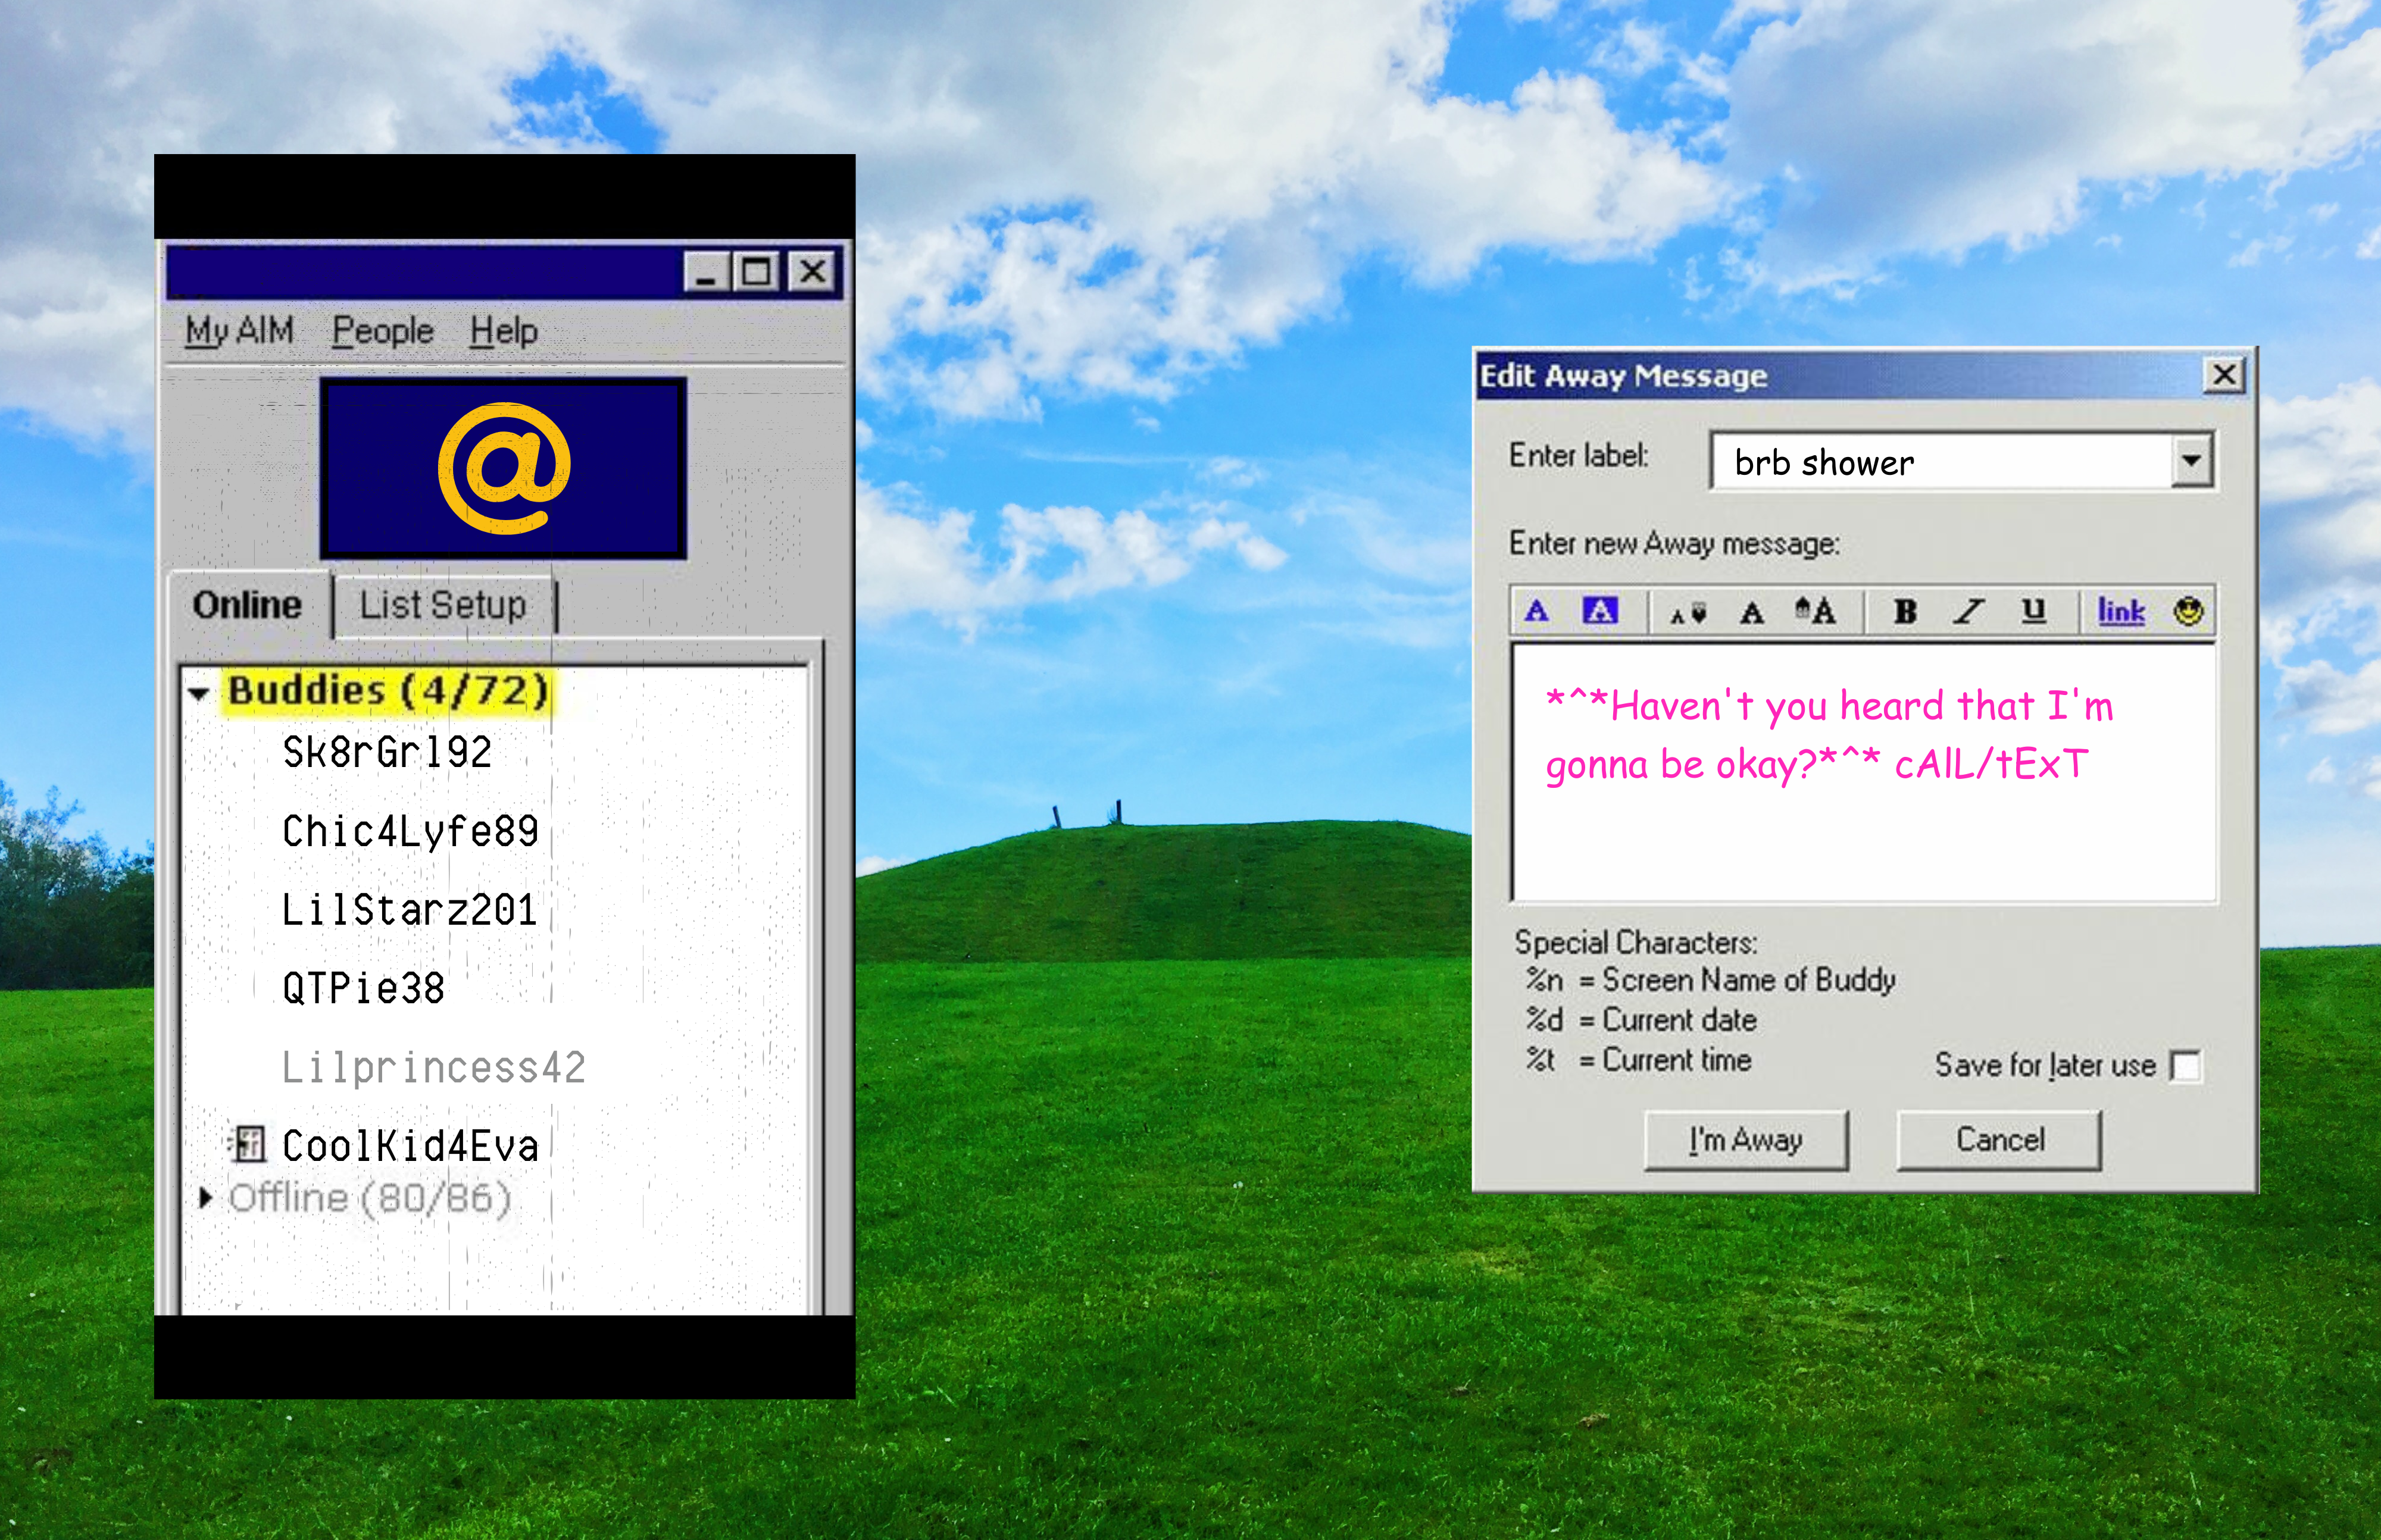Minimize the AIM buddy list window
Screen dimensions: 2381x1540
[x=705, y=272]
